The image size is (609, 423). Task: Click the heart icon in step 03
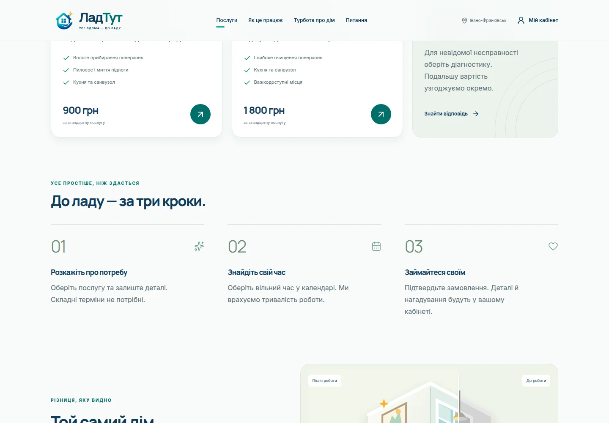(x=553, y=246)
